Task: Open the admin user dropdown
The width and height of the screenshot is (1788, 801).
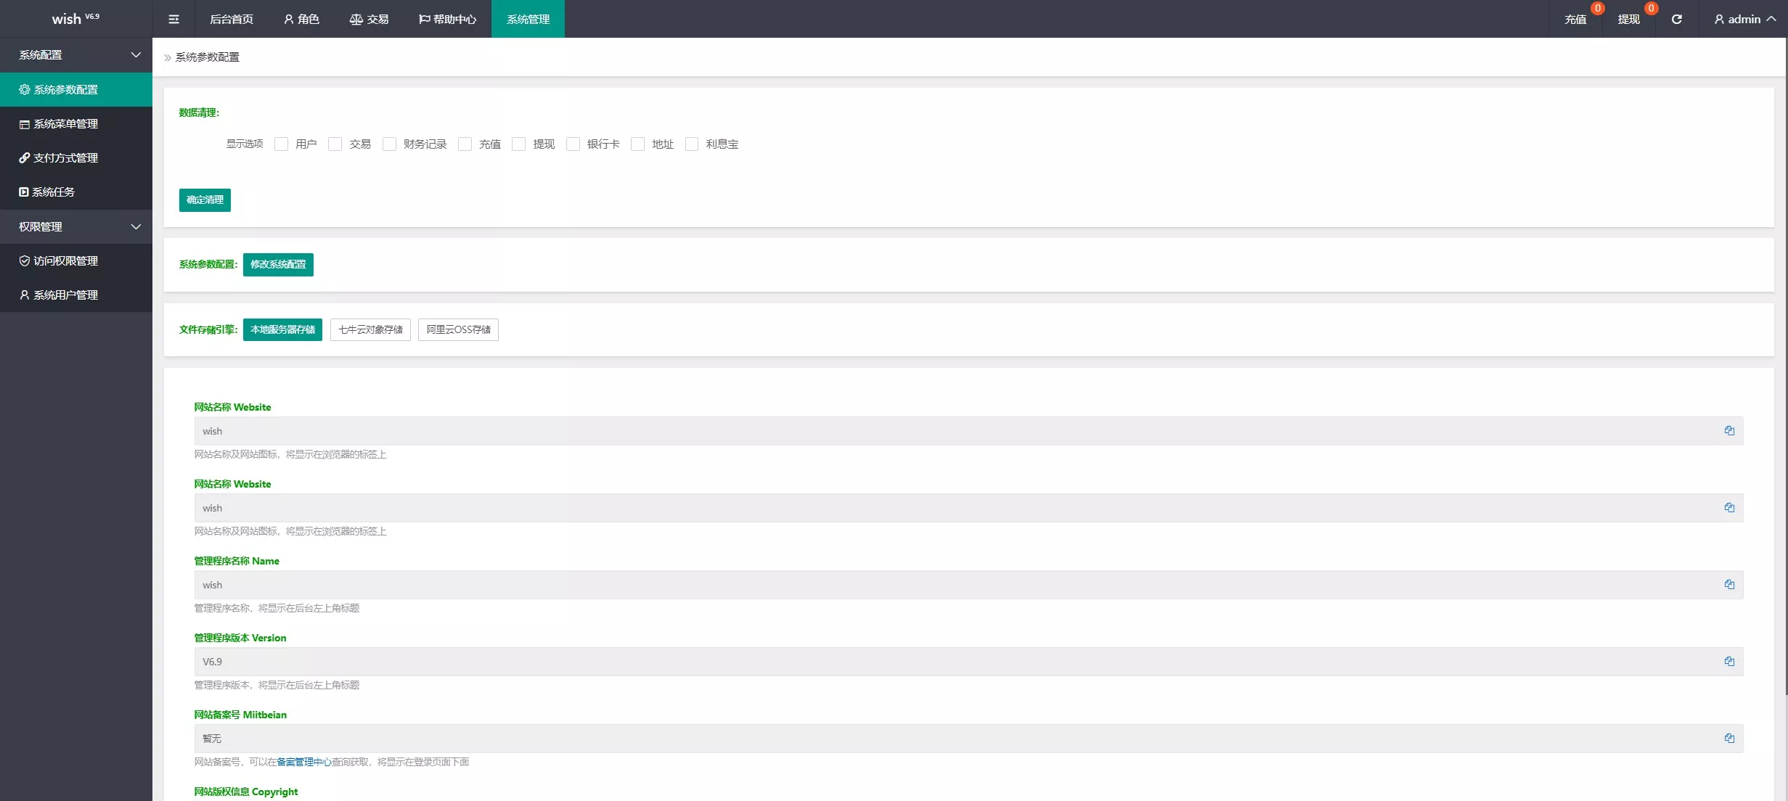Action: point(1744,20)
